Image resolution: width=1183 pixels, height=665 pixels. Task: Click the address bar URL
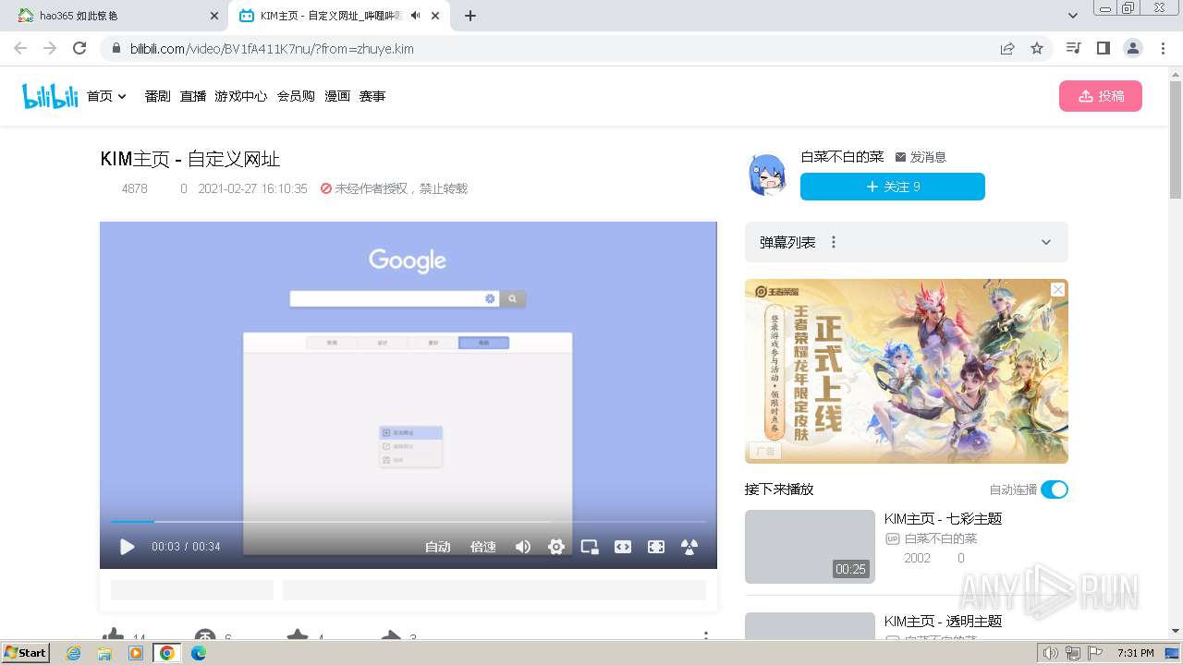pyautogui.click(x=272, y=49)
